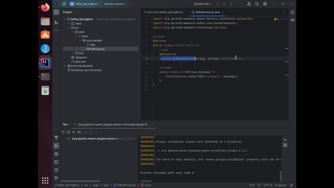Open Firefox from Ubuntu dock
Screen dimensions: 334x188
tap(45, 7)
